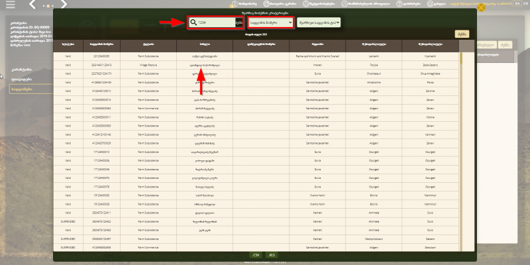This screenshot has width=530, height=265.
Task: Close the dialog with the orange X
Action: point(481,7)
